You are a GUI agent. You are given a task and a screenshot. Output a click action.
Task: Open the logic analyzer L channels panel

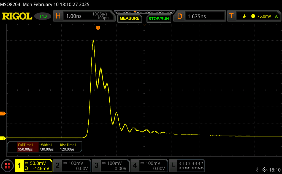187,166
